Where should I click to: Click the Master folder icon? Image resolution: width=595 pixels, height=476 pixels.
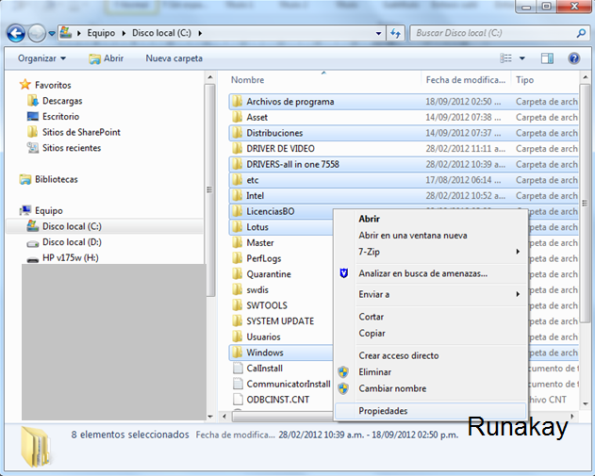[x=238, y=242]
